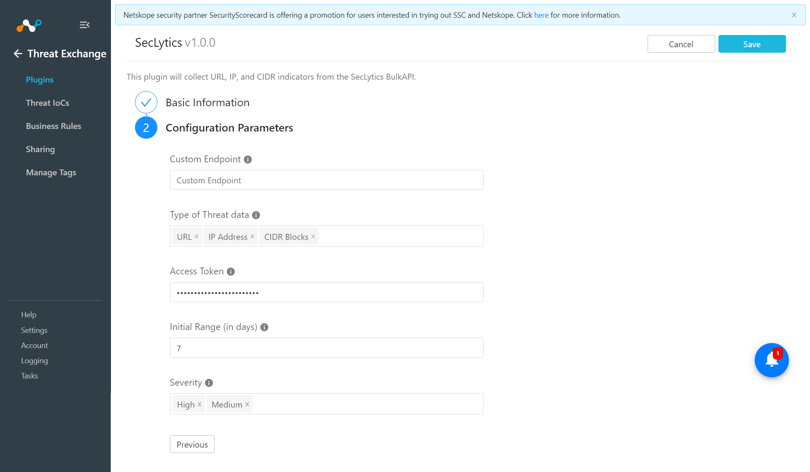
Task: Show info tooltip for Type of Threat data
Action: click(256, 215)
